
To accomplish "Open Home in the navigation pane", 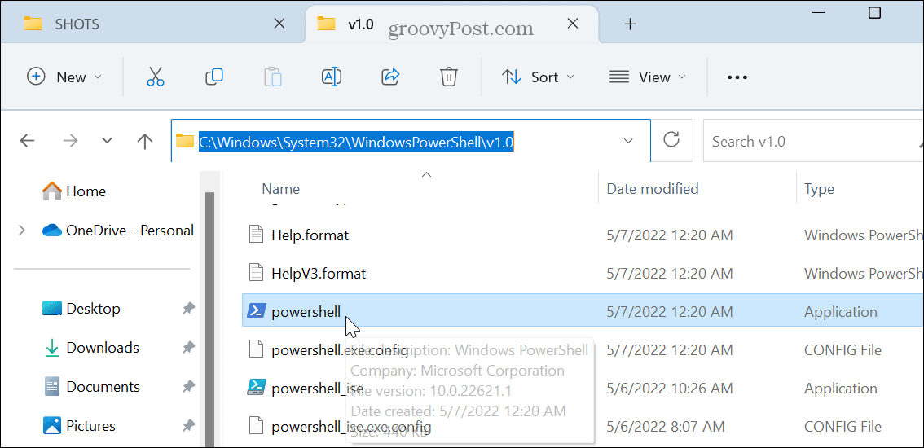I will point(74,191).
